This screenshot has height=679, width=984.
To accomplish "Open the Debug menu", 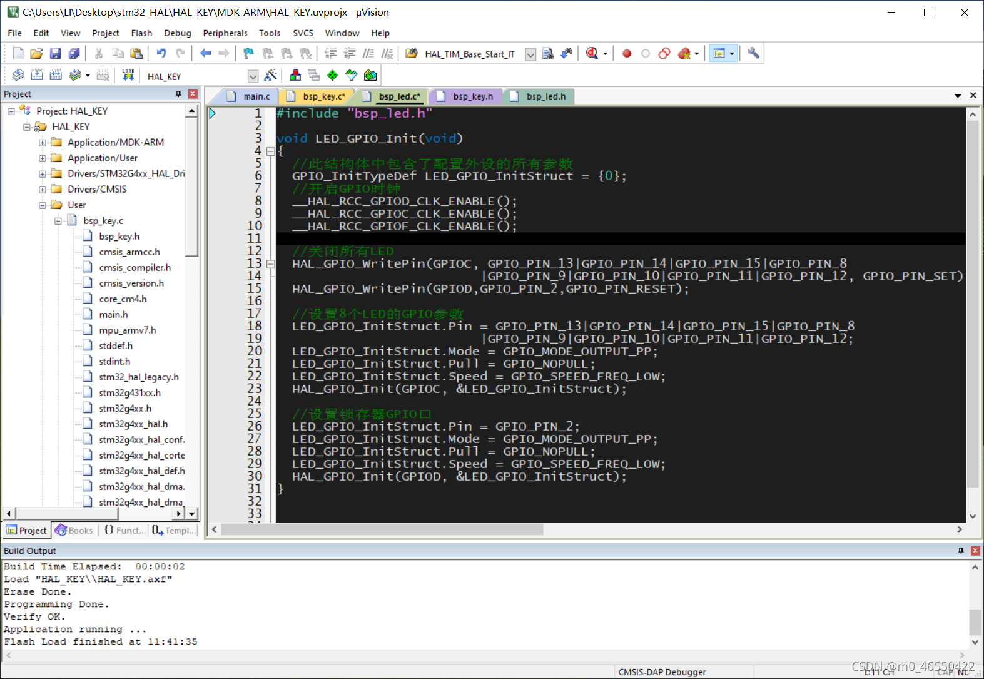I will click(x=178, y=33).
